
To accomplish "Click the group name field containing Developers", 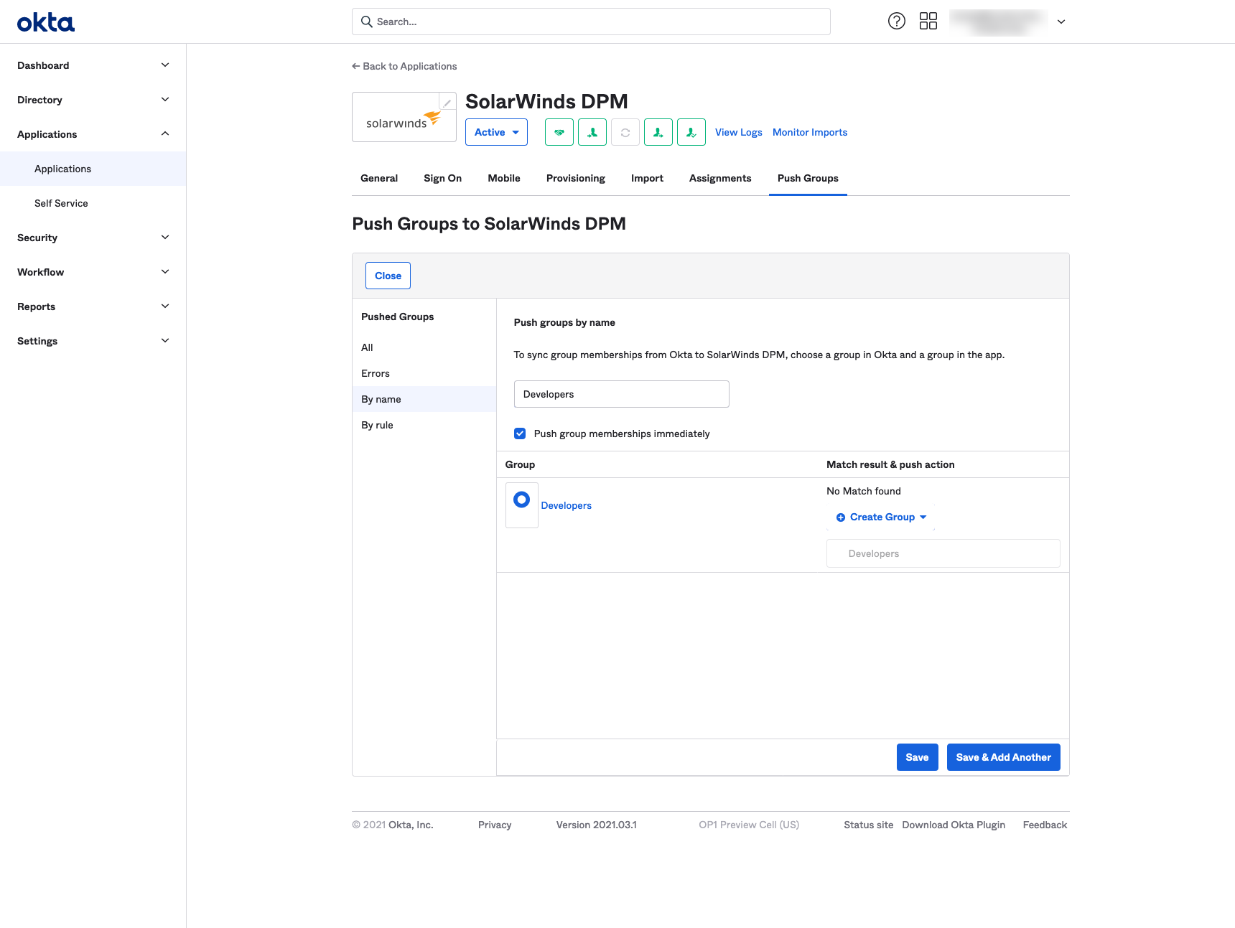I will tap(622, 394).
